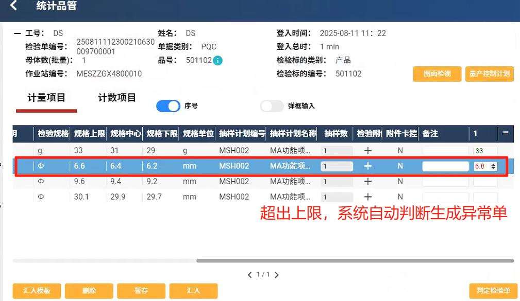Switch to the 计量项目 tab
This screenshot has height=301, width=520.
[46, 98]
